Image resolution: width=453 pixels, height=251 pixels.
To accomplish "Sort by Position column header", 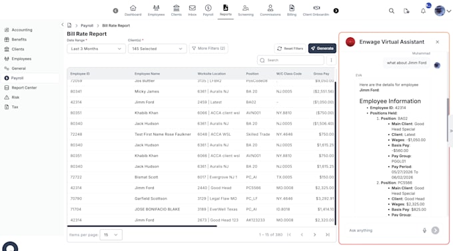I will coord(252,74).
